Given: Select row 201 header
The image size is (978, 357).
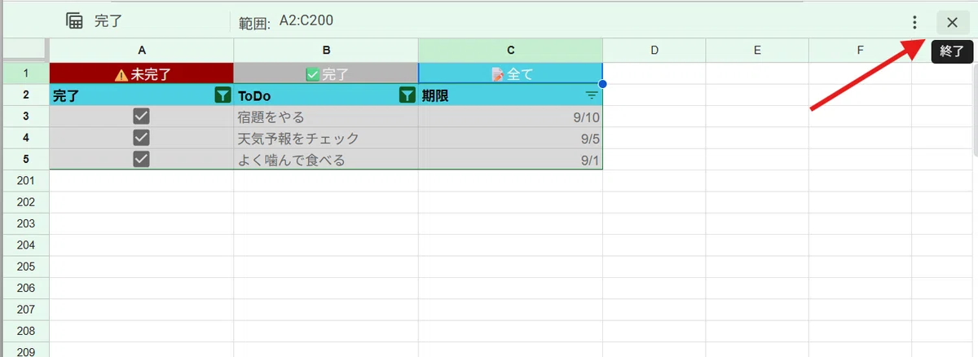Looking at the screenshot, I should point(24,180).
